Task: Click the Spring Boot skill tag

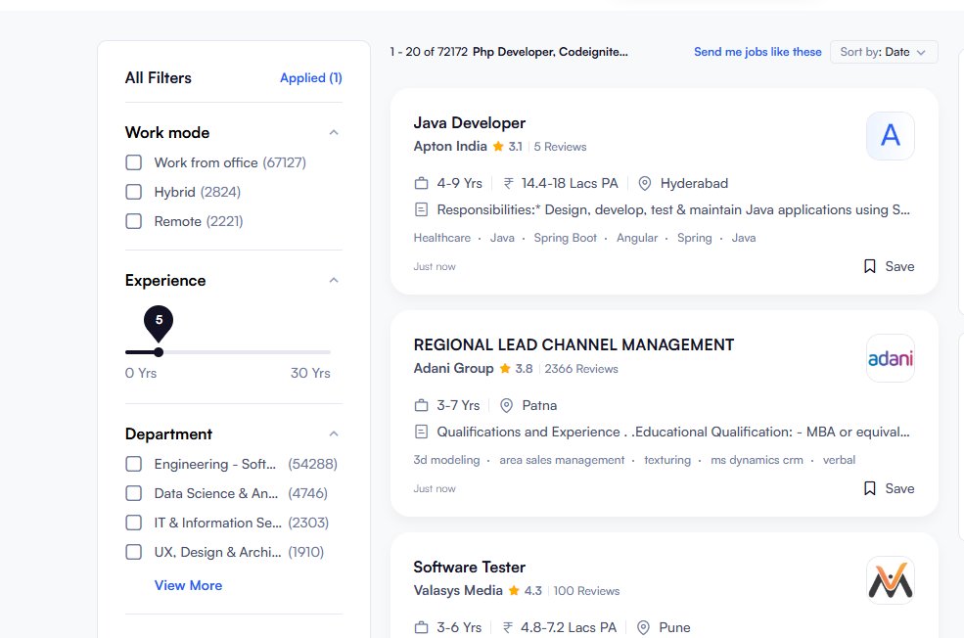Action: pos(565,238)
